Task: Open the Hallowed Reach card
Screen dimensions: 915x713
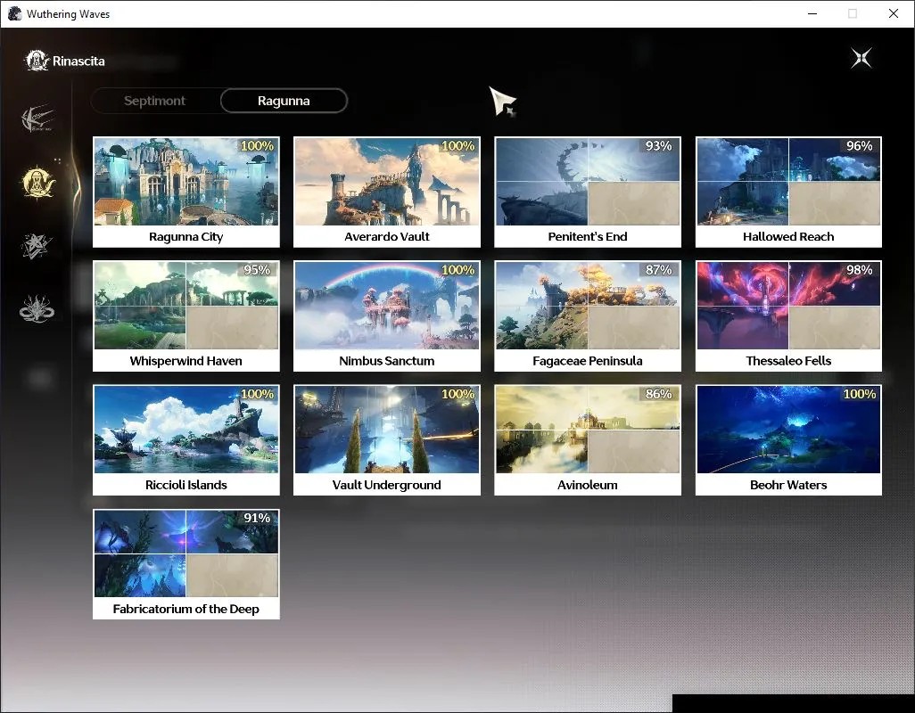Action: [788, 192]
